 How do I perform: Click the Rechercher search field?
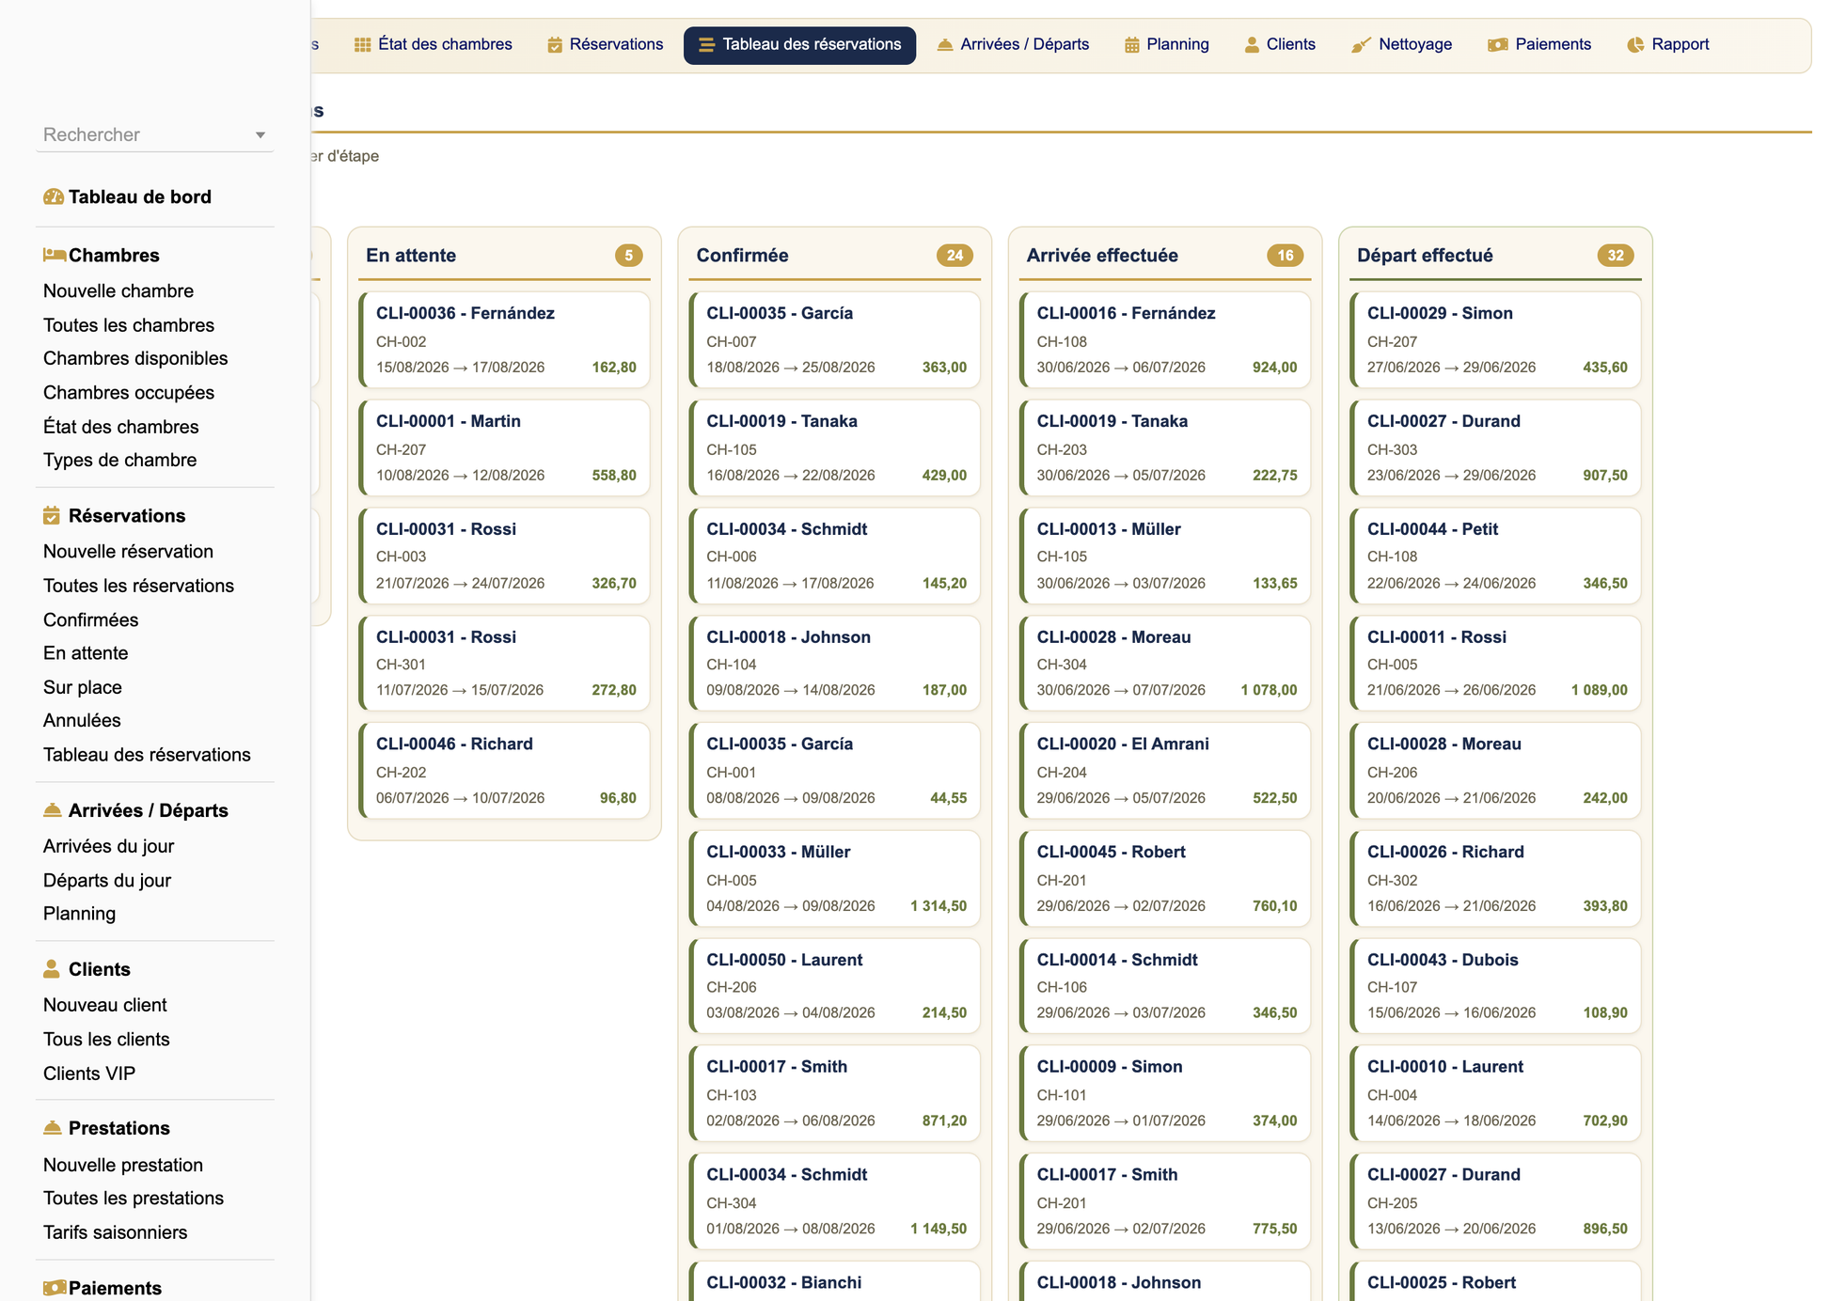click(154, 134)
